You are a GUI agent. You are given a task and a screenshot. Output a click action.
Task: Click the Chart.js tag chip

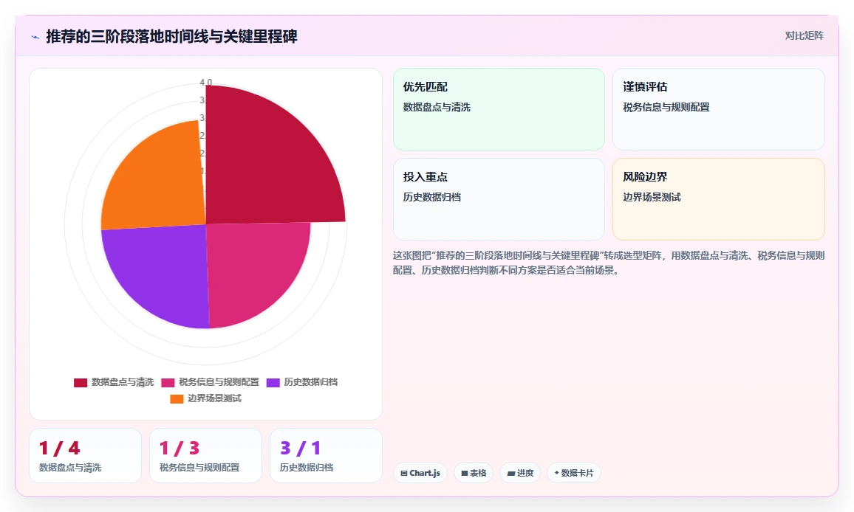pos(420,473)
